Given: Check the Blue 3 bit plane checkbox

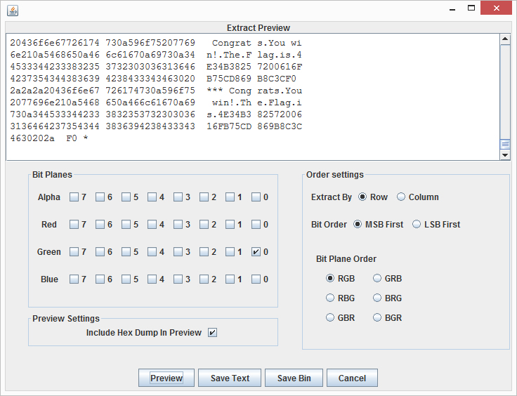Looking at the screenshot, I should point(178,279).
